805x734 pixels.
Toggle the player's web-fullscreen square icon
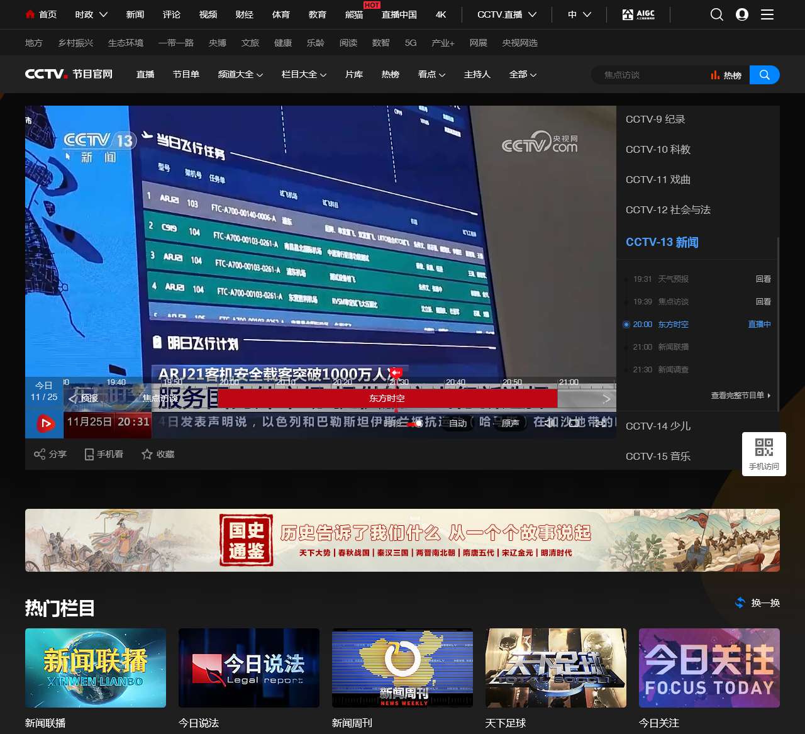coord(574,423)
